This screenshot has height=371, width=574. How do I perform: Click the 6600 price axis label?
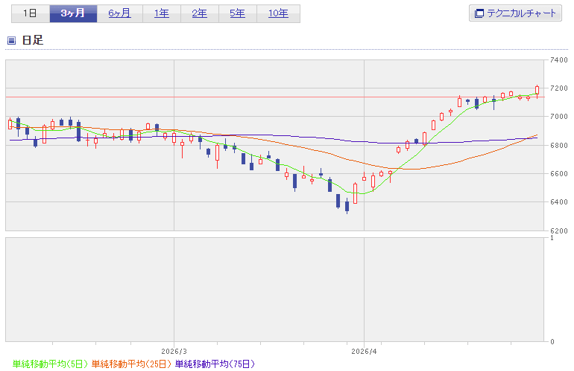coord(559,173)
